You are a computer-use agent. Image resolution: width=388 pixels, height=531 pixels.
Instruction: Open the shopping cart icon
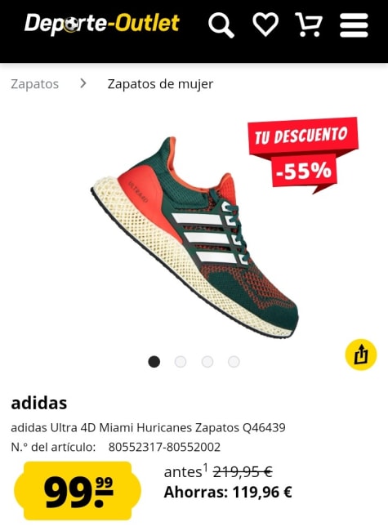(309, 25)
